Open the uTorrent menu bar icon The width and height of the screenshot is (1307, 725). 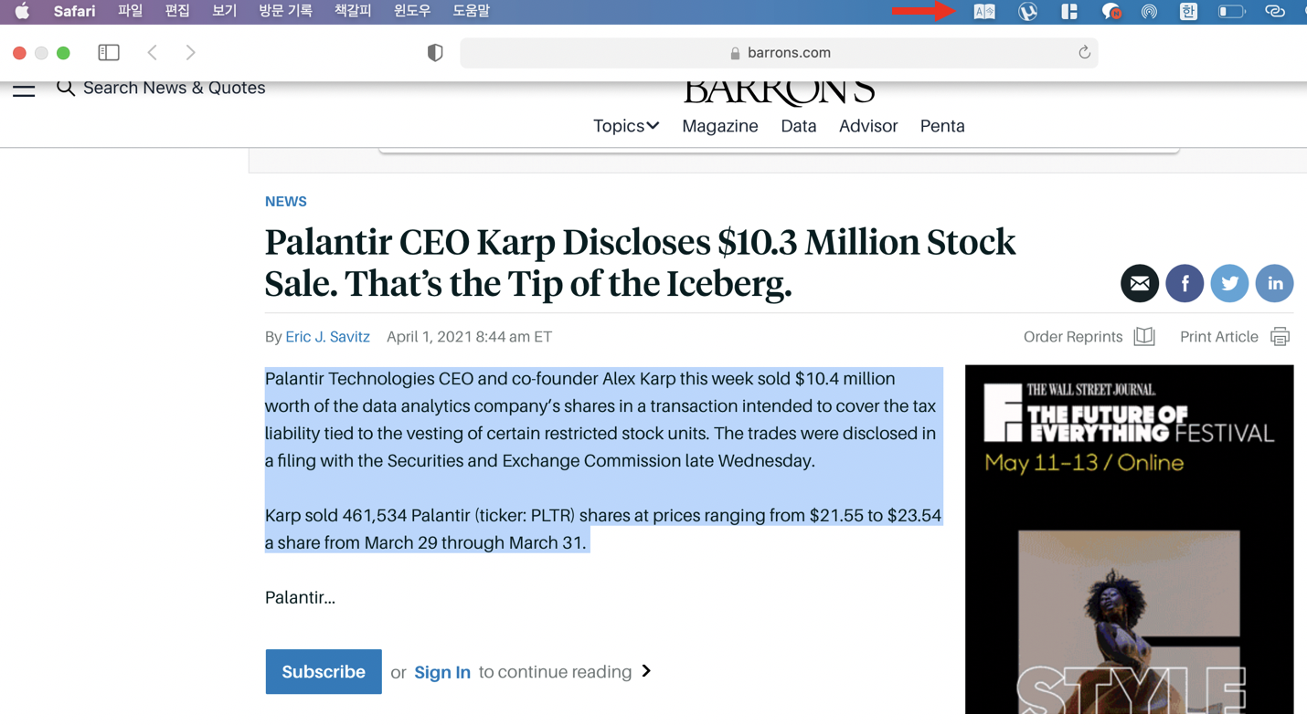pyautogui.click(x=1027, y=12)
